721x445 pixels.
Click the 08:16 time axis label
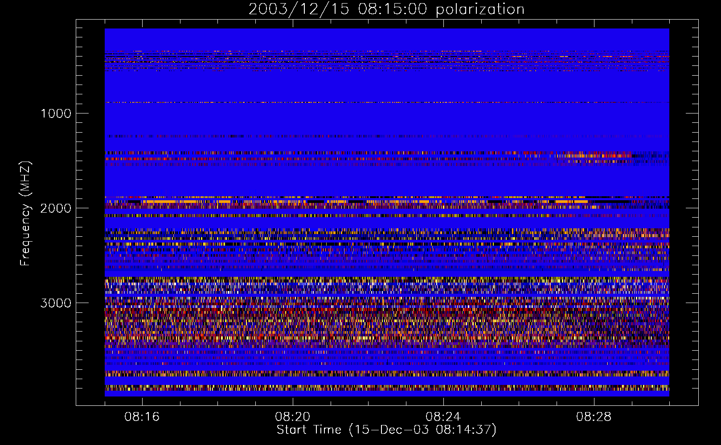coord(142,417)
